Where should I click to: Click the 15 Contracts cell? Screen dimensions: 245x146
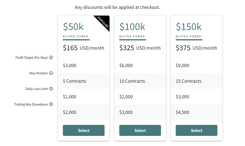pyautogui.click(x=188, y=81)
